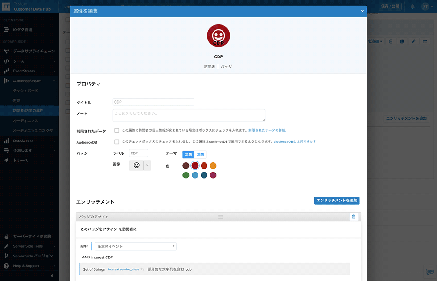This screenshot has width=437, height=281.
Task: Choose the orange-red color swatch
Action: tap(204, 166)
